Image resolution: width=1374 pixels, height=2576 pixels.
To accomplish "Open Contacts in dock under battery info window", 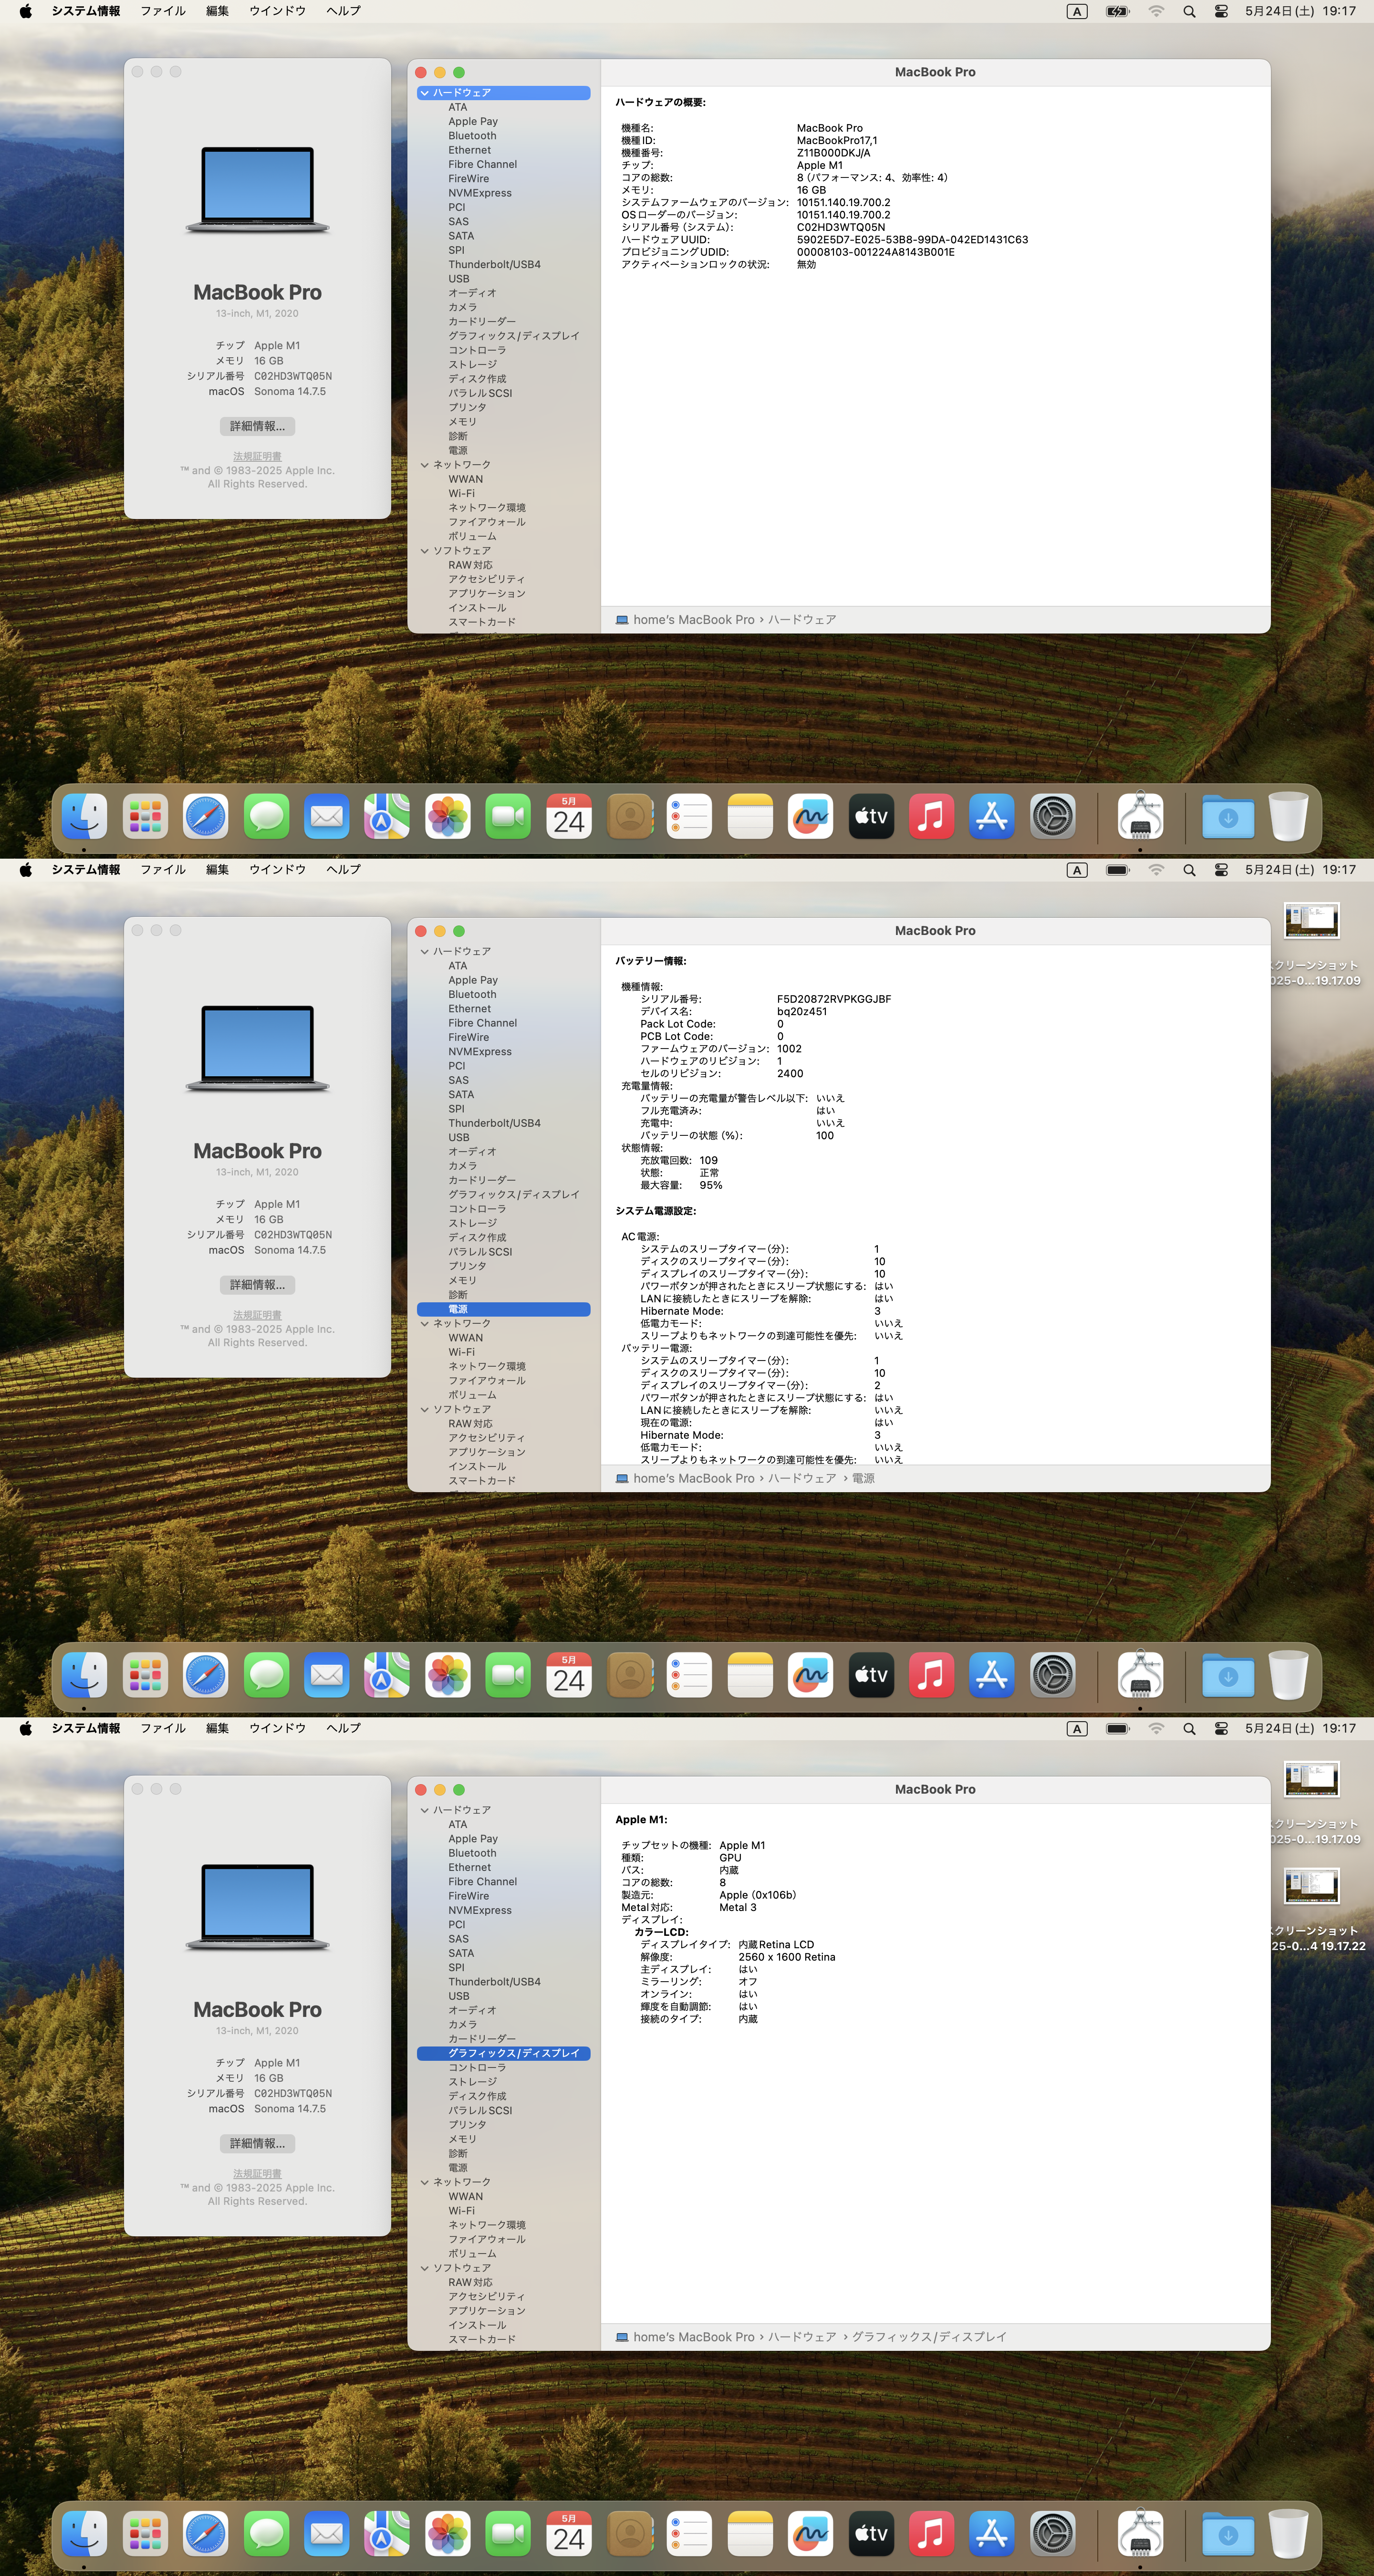I will click(x=630, y=1675).
